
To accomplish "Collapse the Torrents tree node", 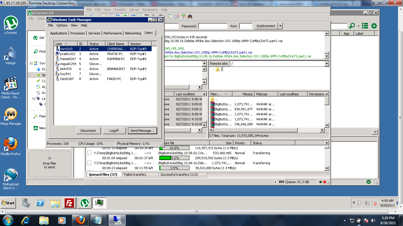I will pyautogui.click(x=31, y=63).
